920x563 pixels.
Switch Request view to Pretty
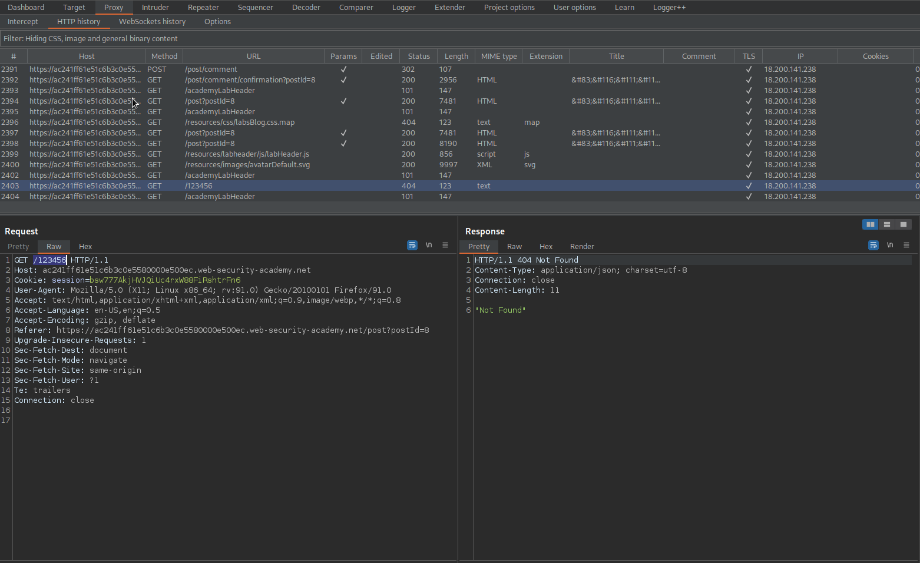point(18,246)
